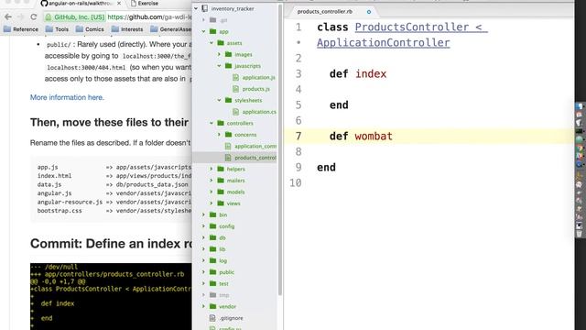Open the Interests bookmarks folder
Screen dimensions: 586x330
pyautogui.click(x=127, y=29)
